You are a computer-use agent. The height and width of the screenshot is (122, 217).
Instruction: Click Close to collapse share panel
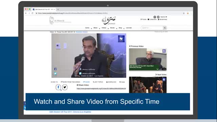coord(122,82)
